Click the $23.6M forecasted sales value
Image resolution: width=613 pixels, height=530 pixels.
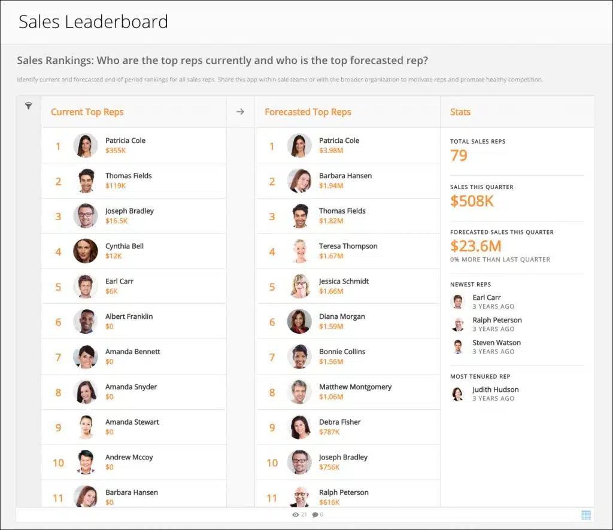point(476,246)
